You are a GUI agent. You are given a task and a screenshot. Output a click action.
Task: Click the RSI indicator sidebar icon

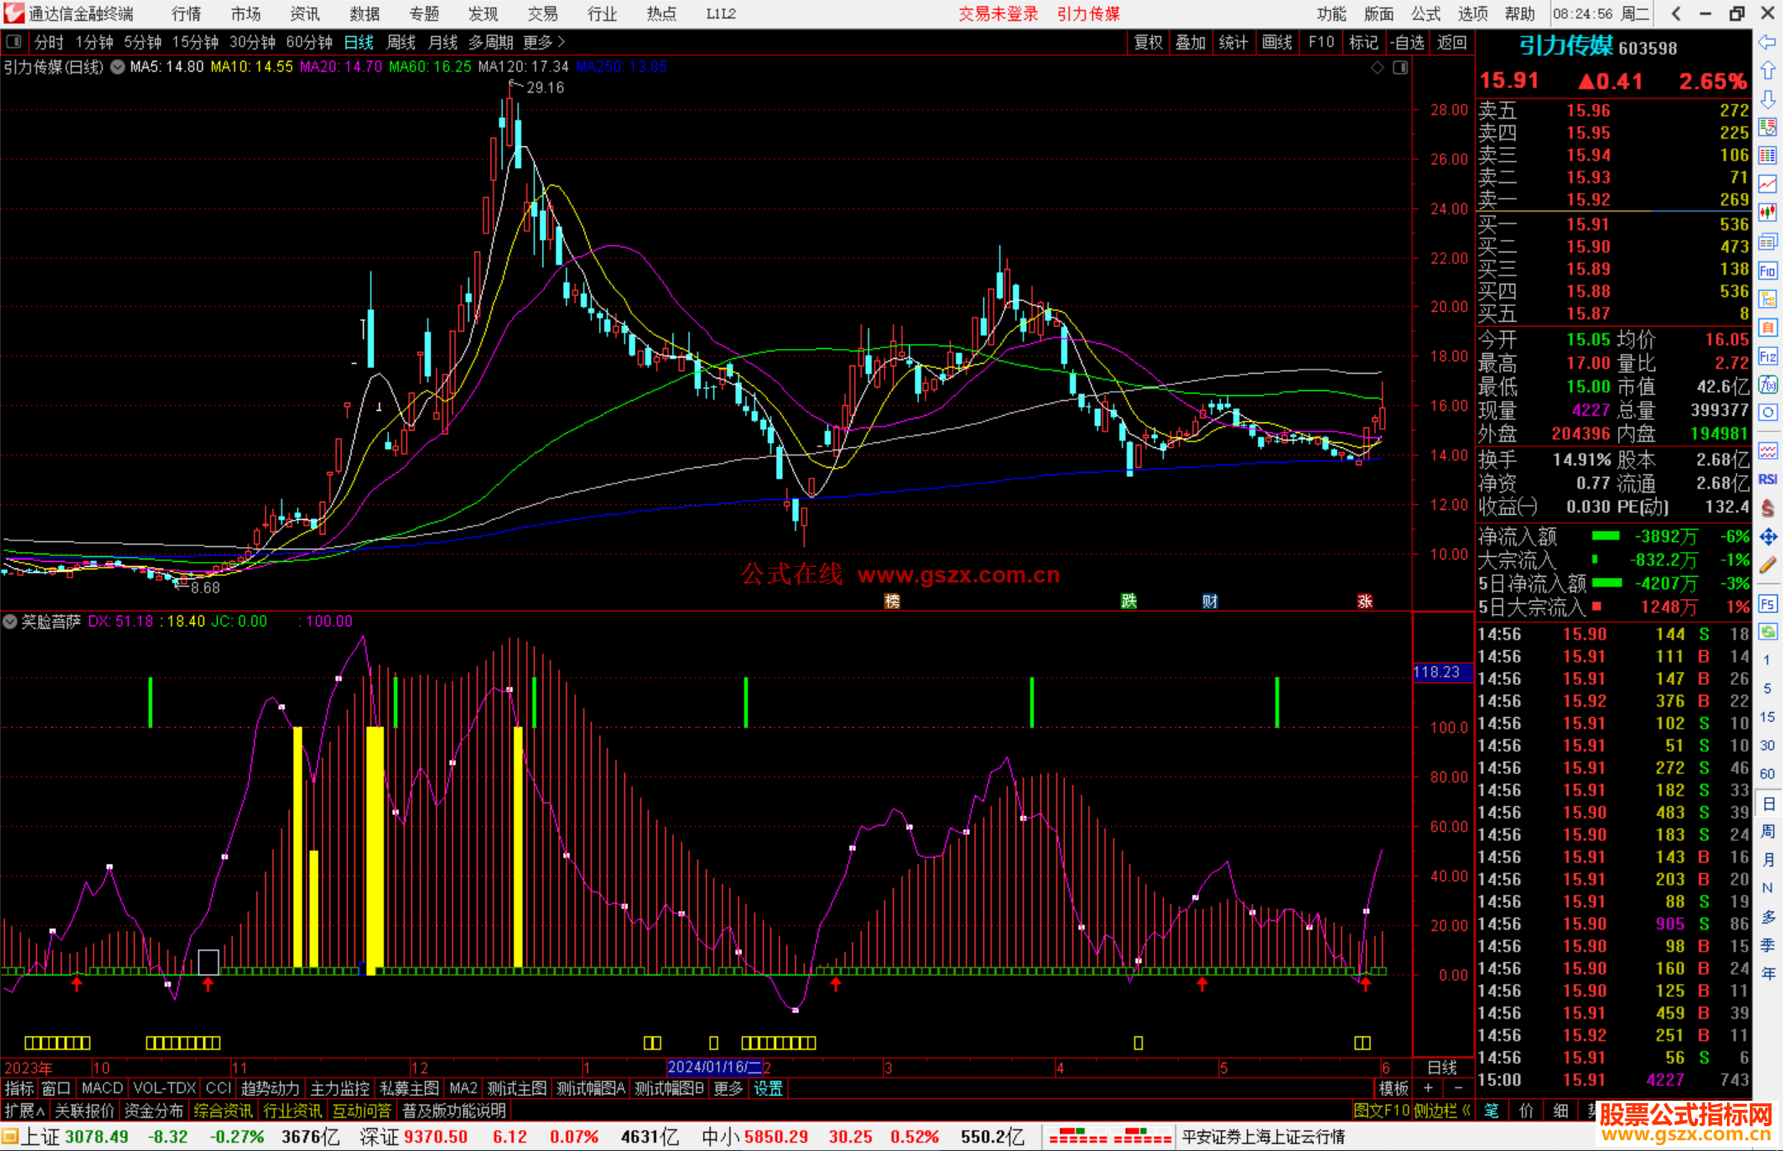click(1767, 479)
